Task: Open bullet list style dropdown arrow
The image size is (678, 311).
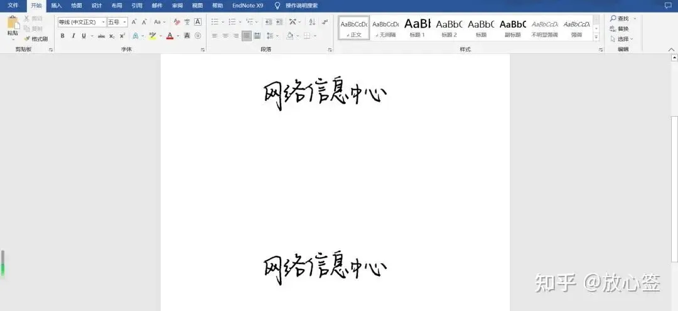Action: [x=223, y=22]
